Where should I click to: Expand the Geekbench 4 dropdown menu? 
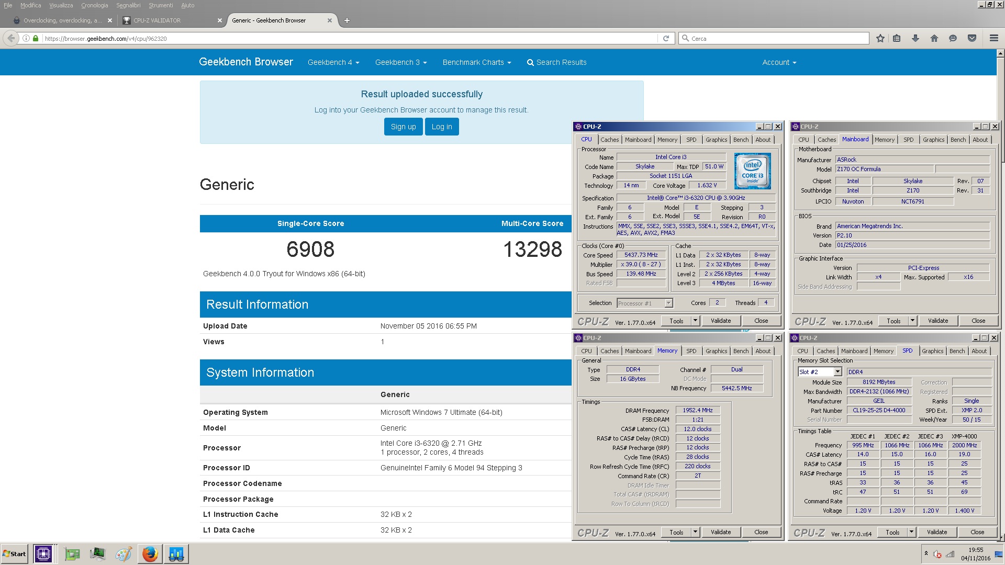tap(333, 62)
